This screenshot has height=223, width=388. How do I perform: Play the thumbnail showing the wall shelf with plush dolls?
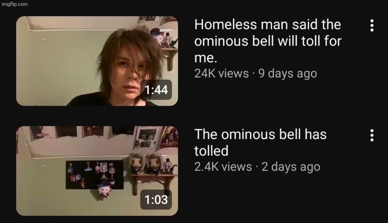pyautogui.click(x=97, y=171)
